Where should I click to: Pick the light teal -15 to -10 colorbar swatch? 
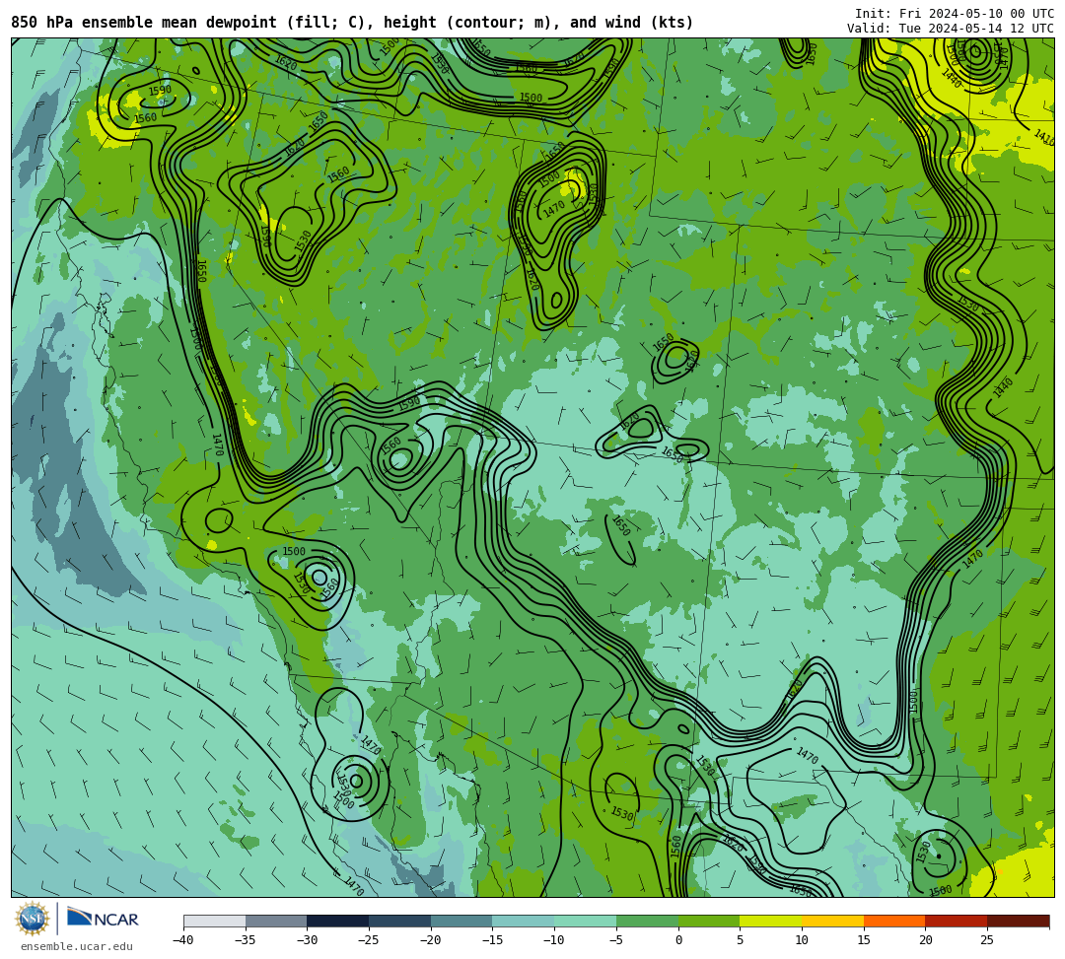524,921
